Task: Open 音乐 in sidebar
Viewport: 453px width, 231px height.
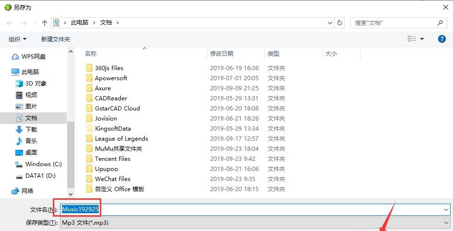Action: click(x=26, y=141)
